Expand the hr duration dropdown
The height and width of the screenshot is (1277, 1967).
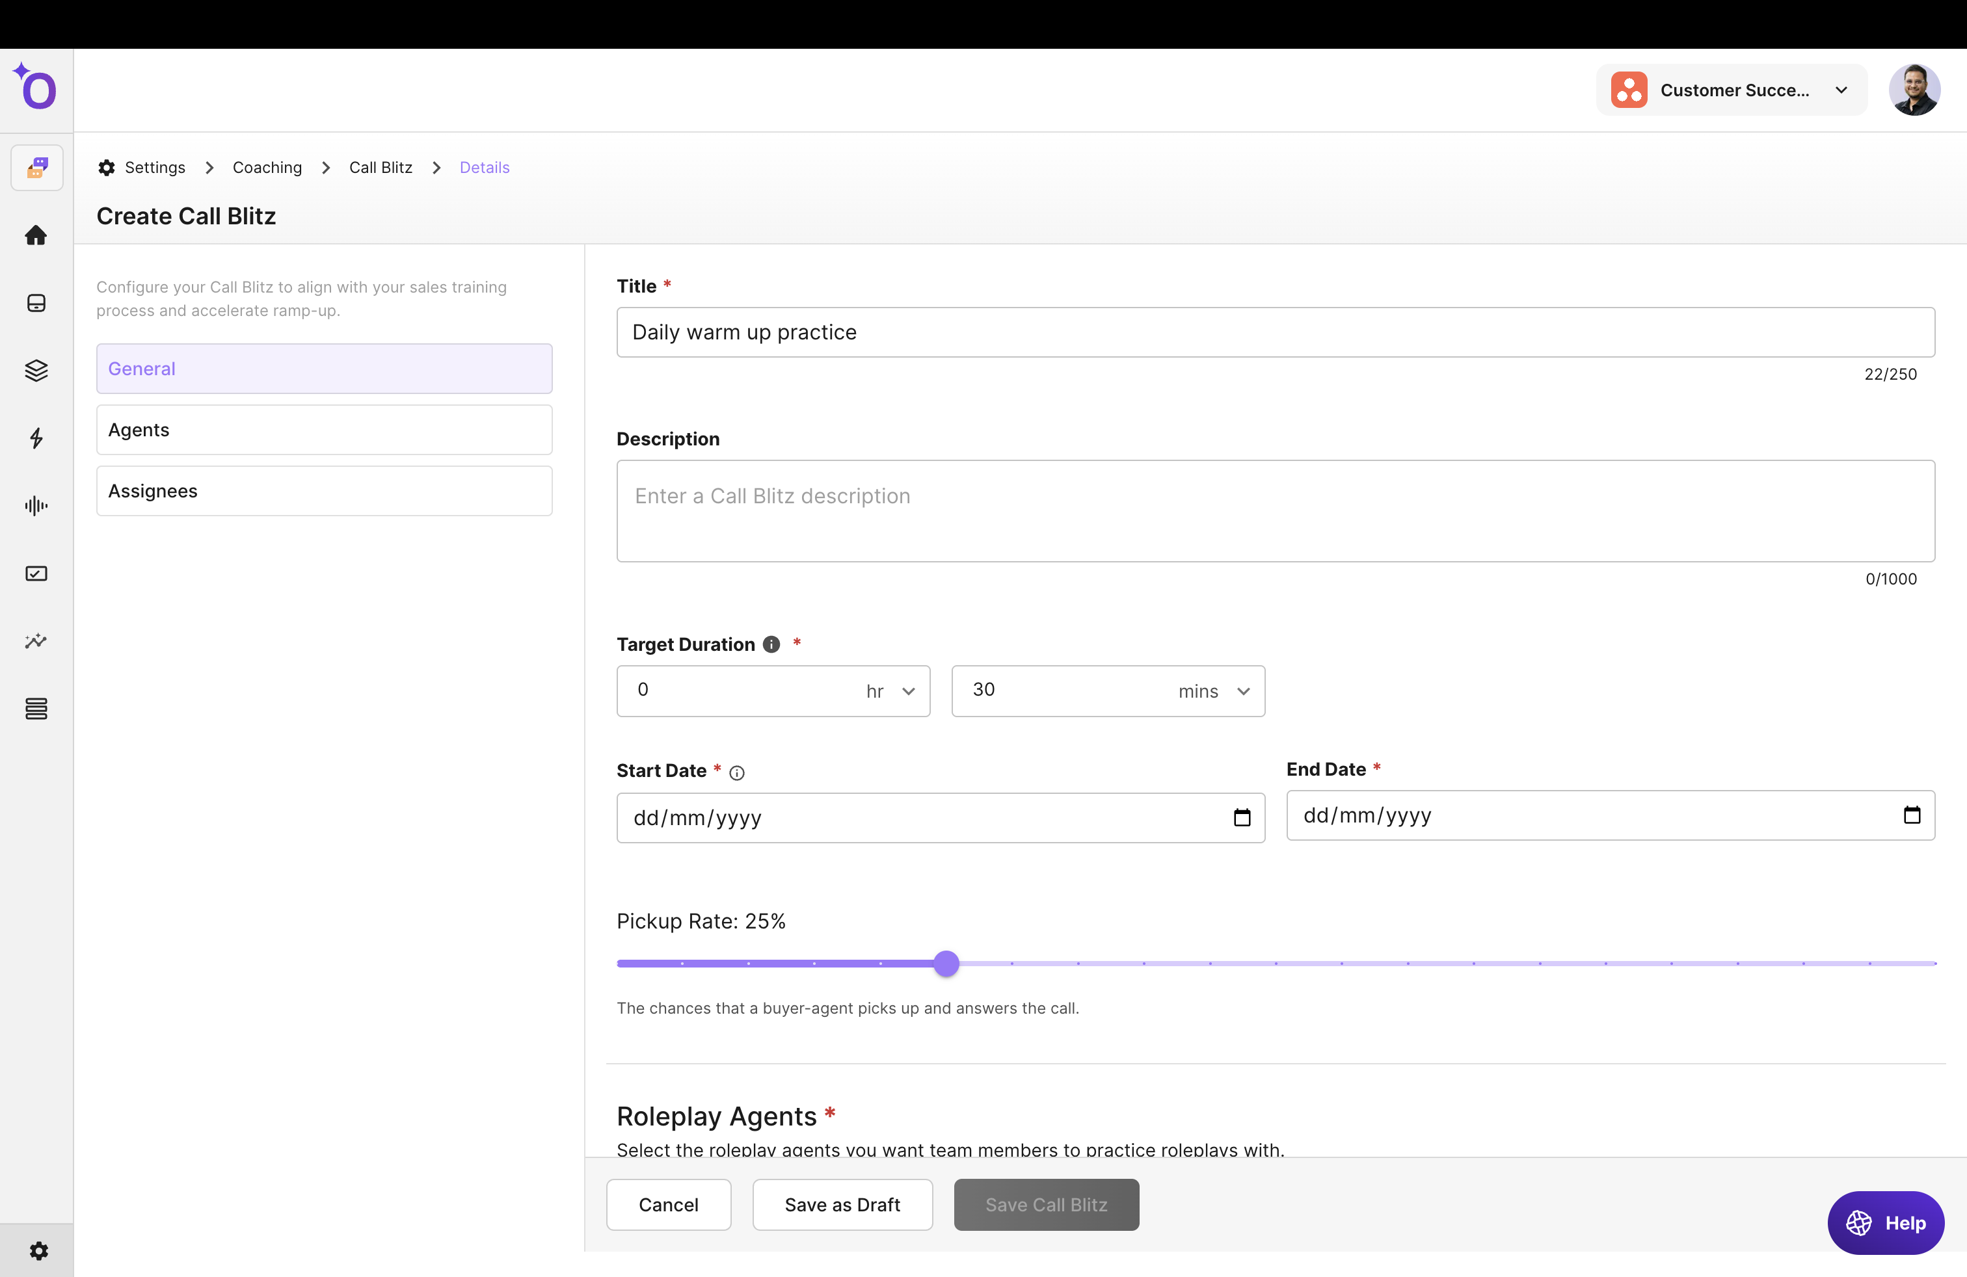908,691
